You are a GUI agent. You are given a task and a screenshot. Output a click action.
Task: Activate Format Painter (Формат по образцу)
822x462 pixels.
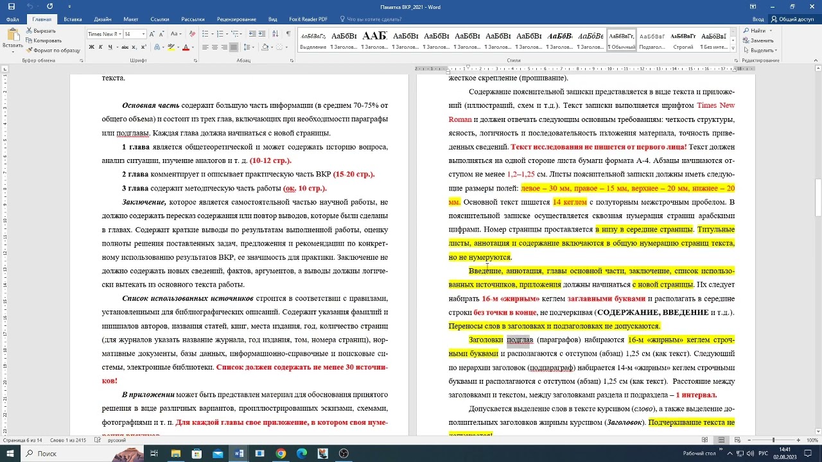coord(53,50)
